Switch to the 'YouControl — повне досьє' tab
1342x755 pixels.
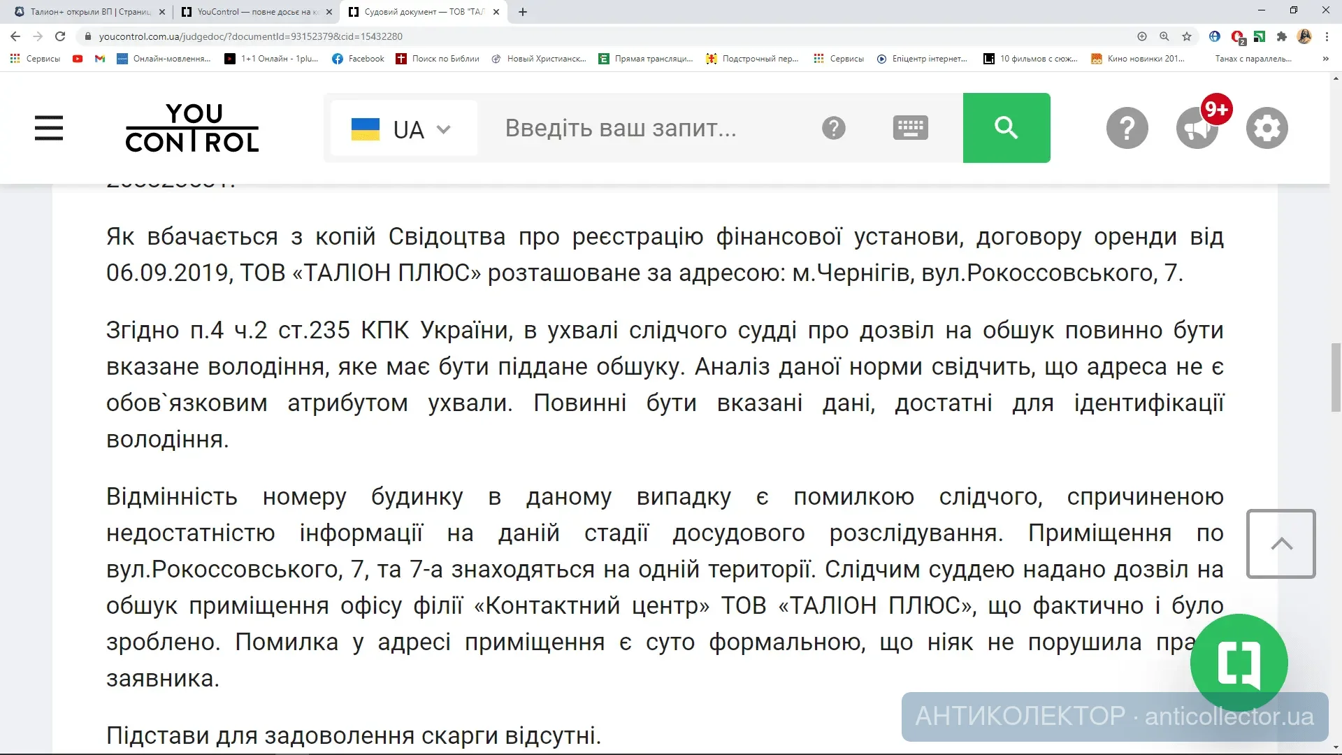click(x=252, y=12)
